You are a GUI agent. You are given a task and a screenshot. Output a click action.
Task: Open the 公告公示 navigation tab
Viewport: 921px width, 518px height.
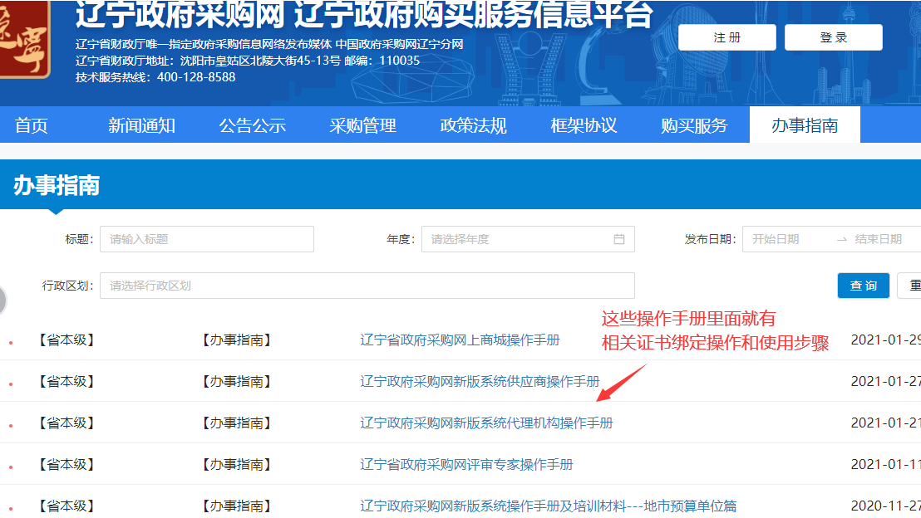(252, 125)
